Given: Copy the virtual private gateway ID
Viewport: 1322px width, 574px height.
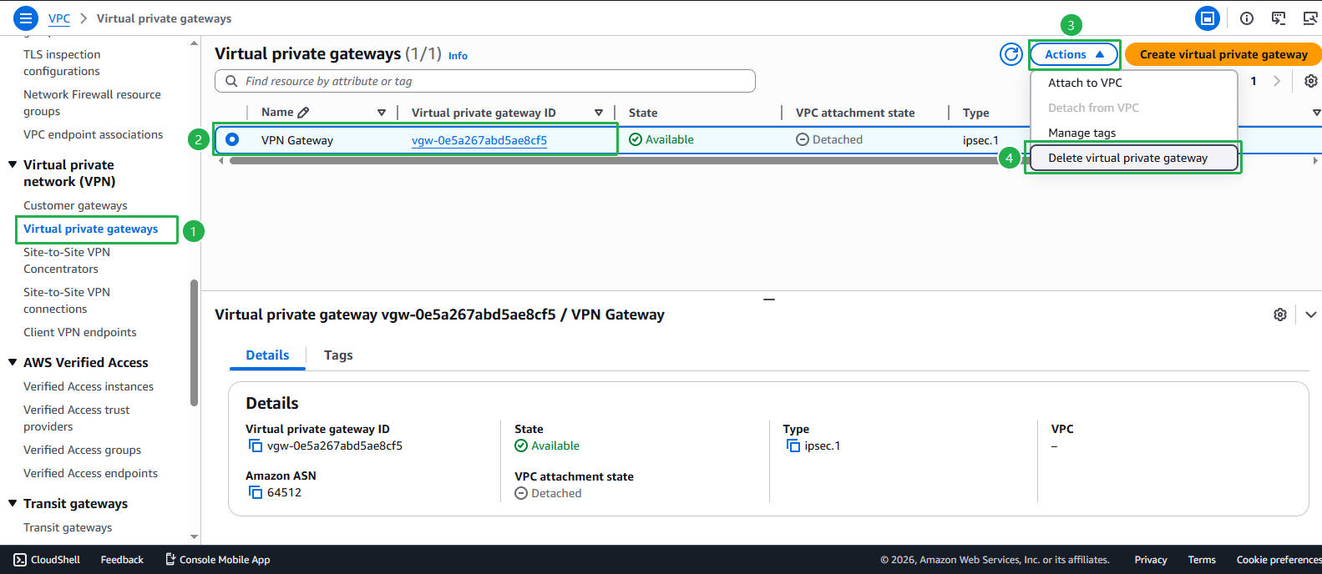Looking at the screenshot, I should coord(256,446).
